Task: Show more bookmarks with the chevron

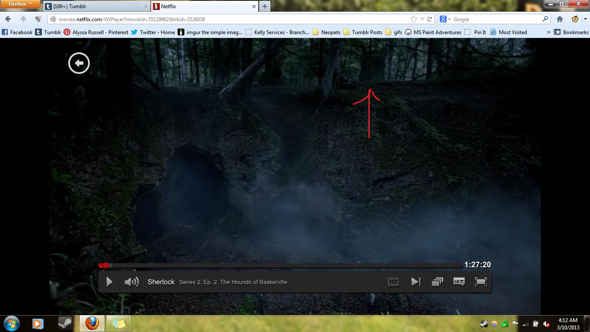Action: [x=549, y=32]
